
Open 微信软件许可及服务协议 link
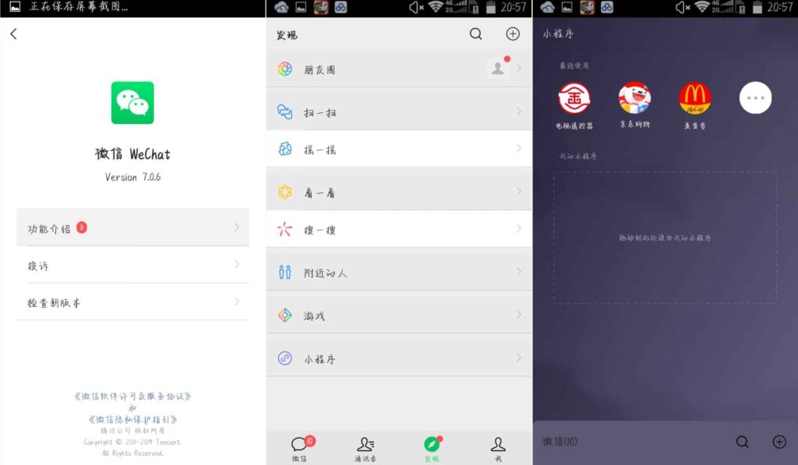click(x=132, y=396)
